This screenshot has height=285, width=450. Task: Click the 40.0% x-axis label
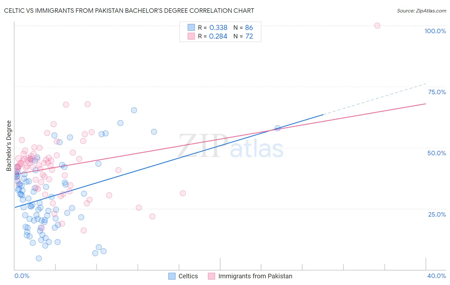click(x=437, y=276)
